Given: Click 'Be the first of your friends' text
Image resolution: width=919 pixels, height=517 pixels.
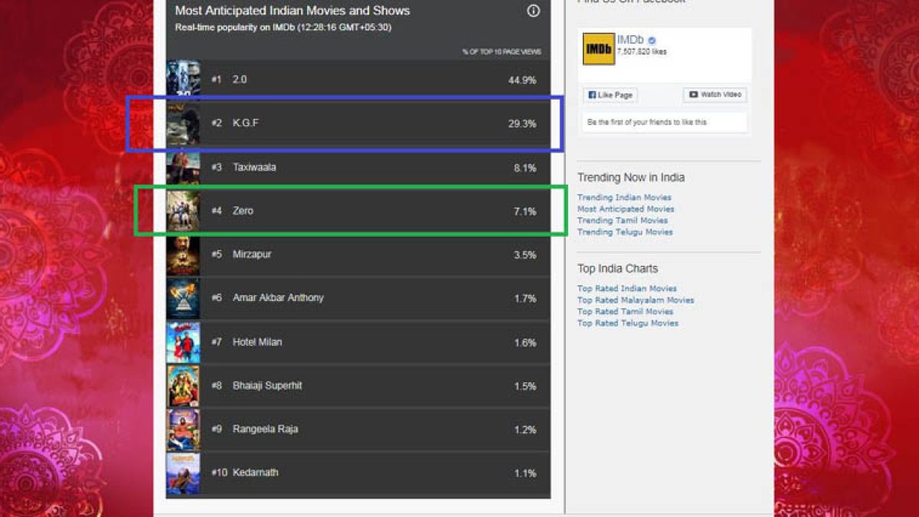Looking at the screenshot, I should tap(647, 123).
